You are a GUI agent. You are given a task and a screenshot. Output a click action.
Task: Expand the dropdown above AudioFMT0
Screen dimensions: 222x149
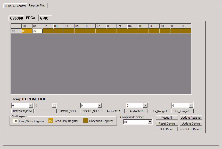tap(145, 105)
